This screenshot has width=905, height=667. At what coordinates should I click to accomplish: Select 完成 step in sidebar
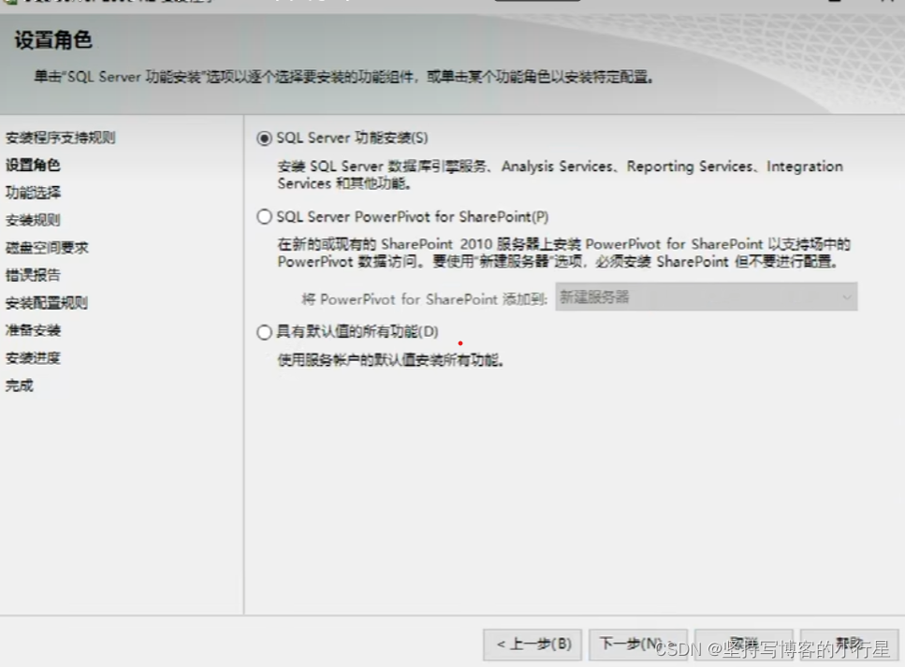coord(20,385)
